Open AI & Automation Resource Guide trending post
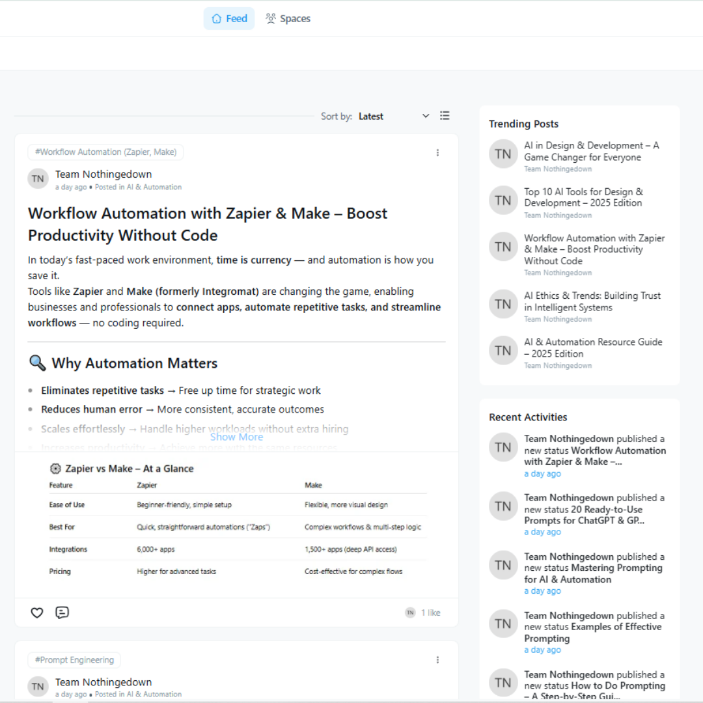This screenshot has height=703, width=703. point(593,348)
